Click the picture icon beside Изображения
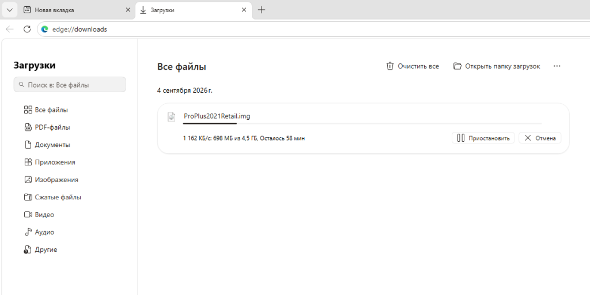 (x=28, y=180)
